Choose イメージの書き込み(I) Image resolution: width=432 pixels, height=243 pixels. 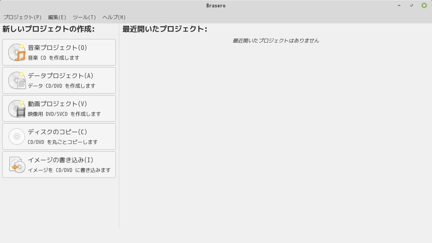pos(59,164)
